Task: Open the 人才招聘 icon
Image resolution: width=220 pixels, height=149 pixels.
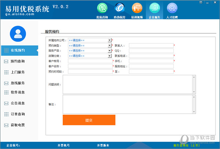Action: [172, 8]
